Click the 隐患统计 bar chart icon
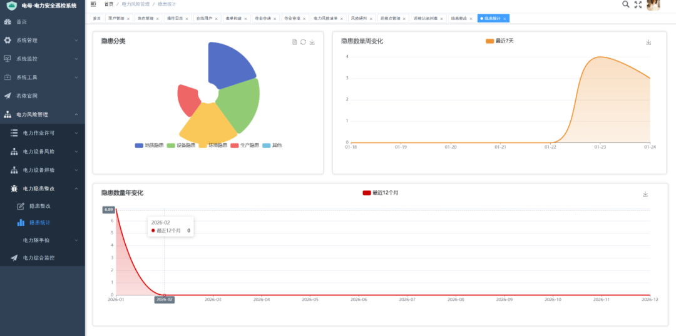This screenshot has width=676, height=336. tap(21, 223)
